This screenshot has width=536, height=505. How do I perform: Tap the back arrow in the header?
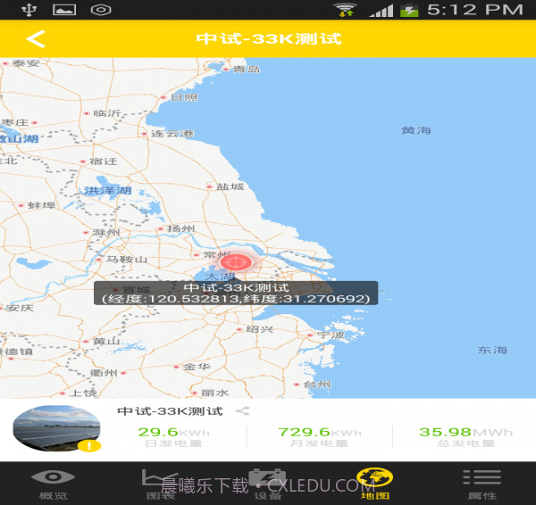point(36,39)
